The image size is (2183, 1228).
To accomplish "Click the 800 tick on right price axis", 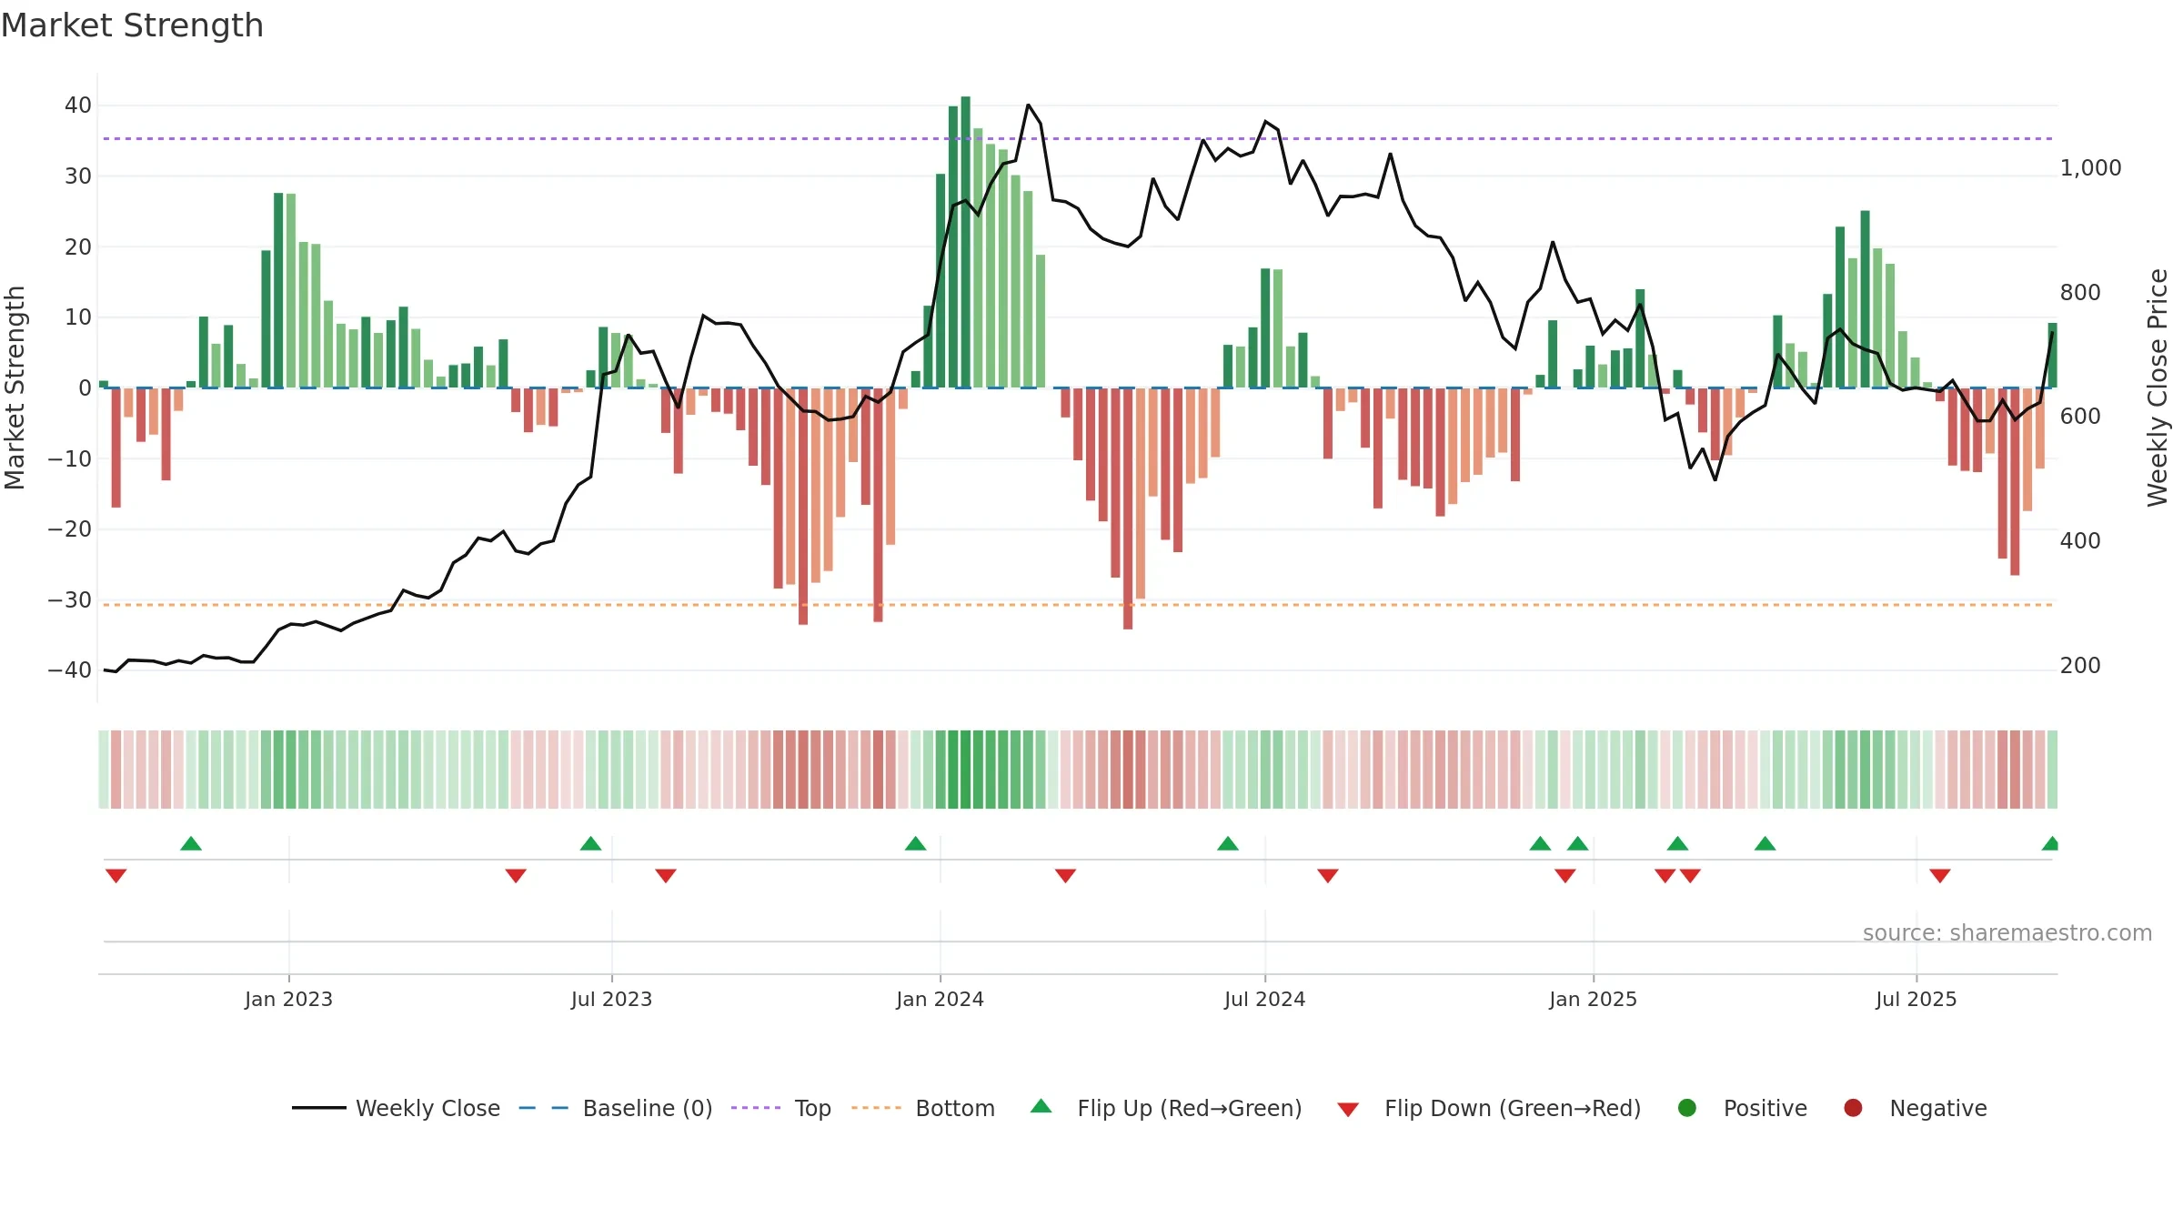I will pyautogui.click(x=2080, y=292).
